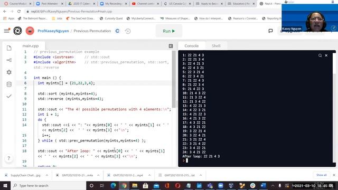Select the main.cpp editor tab
338x190 pixels.
31,46
